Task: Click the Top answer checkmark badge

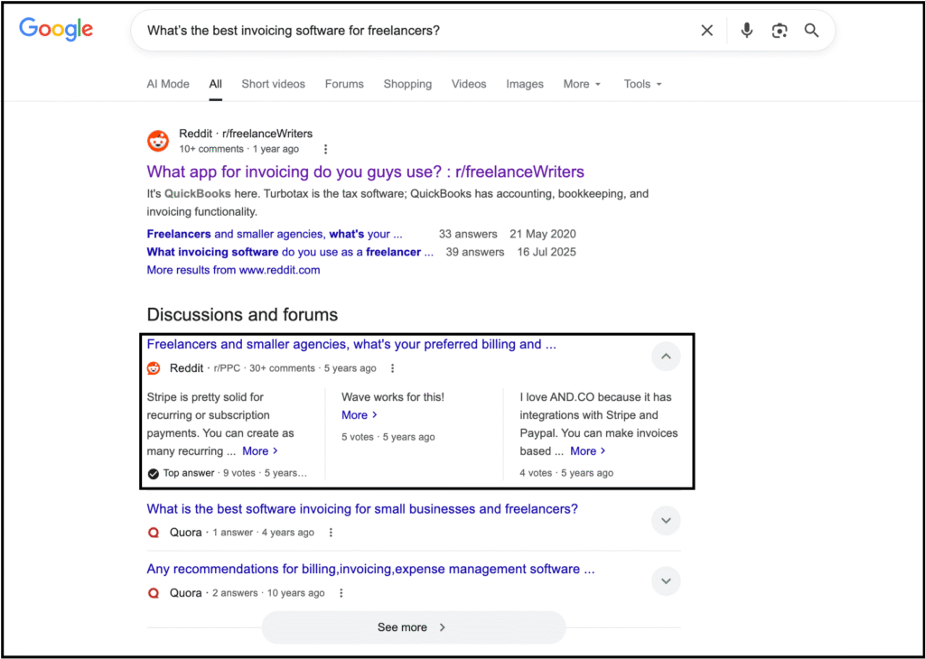Action: click(x=154, y=472)
